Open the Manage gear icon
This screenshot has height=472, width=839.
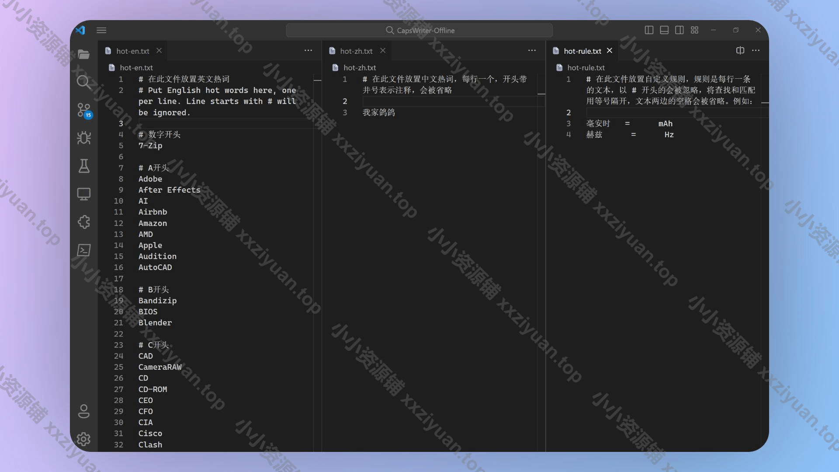point(83,439)
